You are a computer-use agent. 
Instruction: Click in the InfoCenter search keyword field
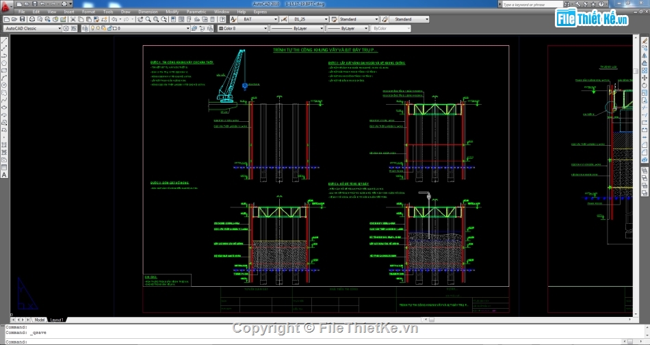click(532, 4)
